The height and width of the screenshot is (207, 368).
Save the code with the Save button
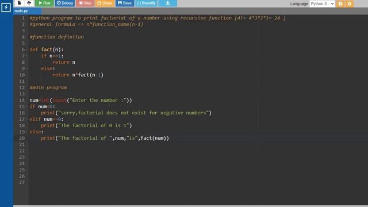coord(125,3)
